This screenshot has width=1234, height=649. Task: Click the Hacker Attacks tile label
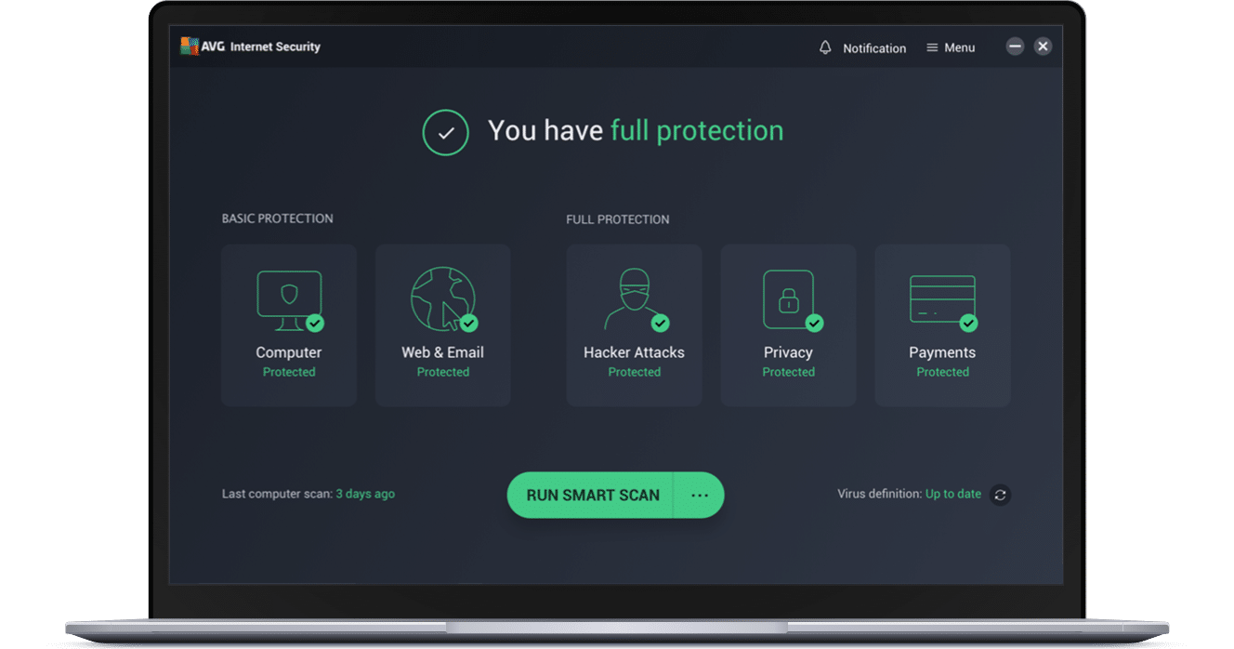[x=634, y=352]
